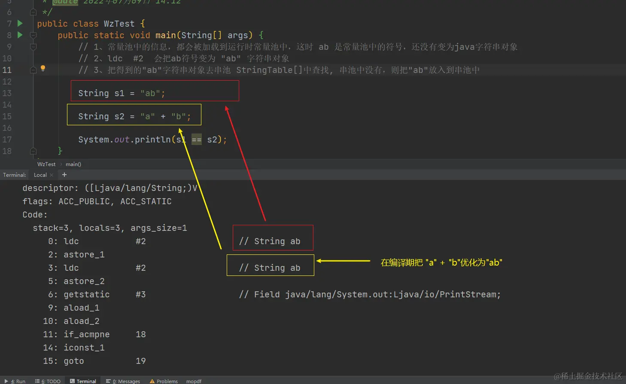Add a new terminal session with plus
Viewport: 626px width, 384px height.
click(64, 175)
